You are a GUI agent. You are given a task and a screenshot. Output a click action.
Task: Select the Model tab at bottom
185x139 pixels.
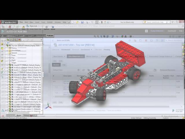pos(19,115)
